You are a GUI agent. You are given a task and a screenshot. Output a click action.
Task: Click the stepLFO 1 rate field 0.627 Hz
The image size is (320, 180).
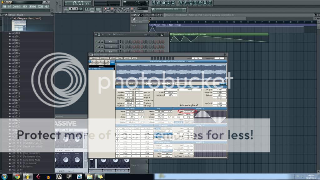click(x=189, y=112)
